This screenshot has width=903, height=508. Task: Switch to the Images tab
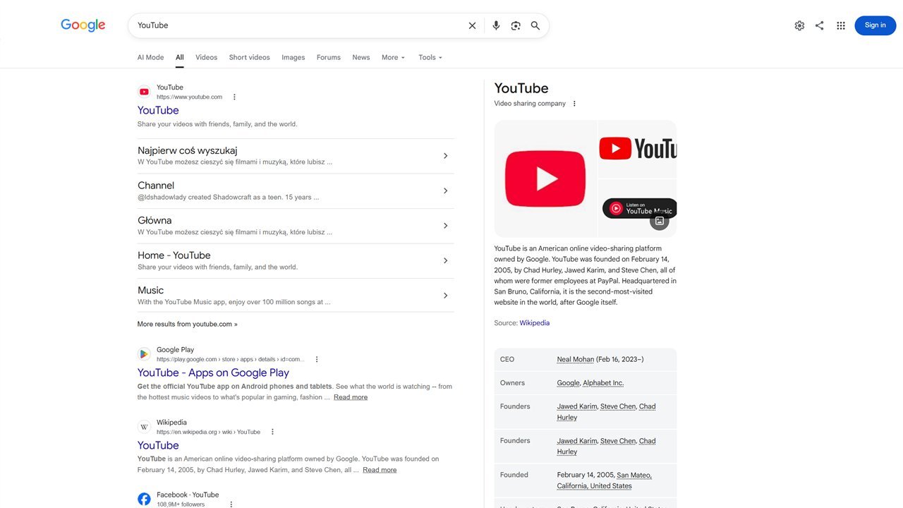tap(293, 58)
